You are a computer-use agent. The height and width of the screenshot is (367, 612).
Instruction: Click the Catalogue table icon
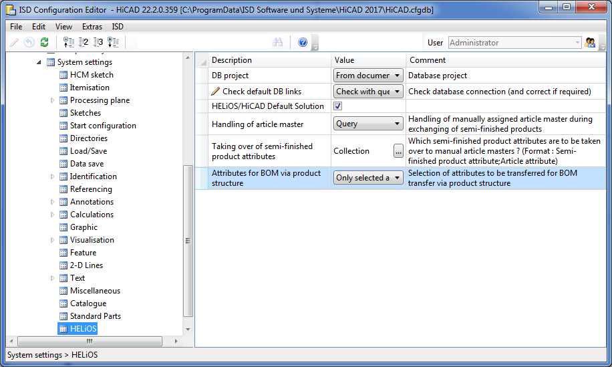coord(63,303)
